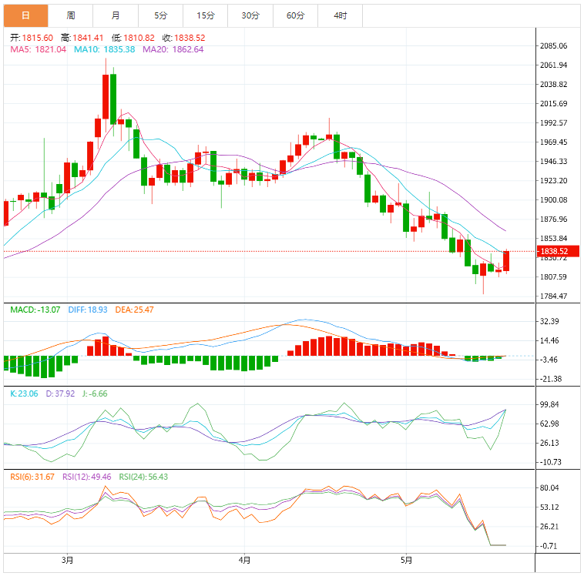Click the DIFF: 18.93 label

pos(88,310)
